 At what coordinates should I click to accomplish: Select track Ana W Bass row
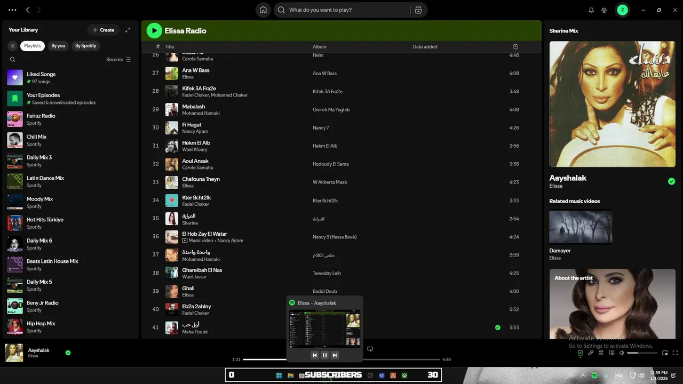pos(341,73)
